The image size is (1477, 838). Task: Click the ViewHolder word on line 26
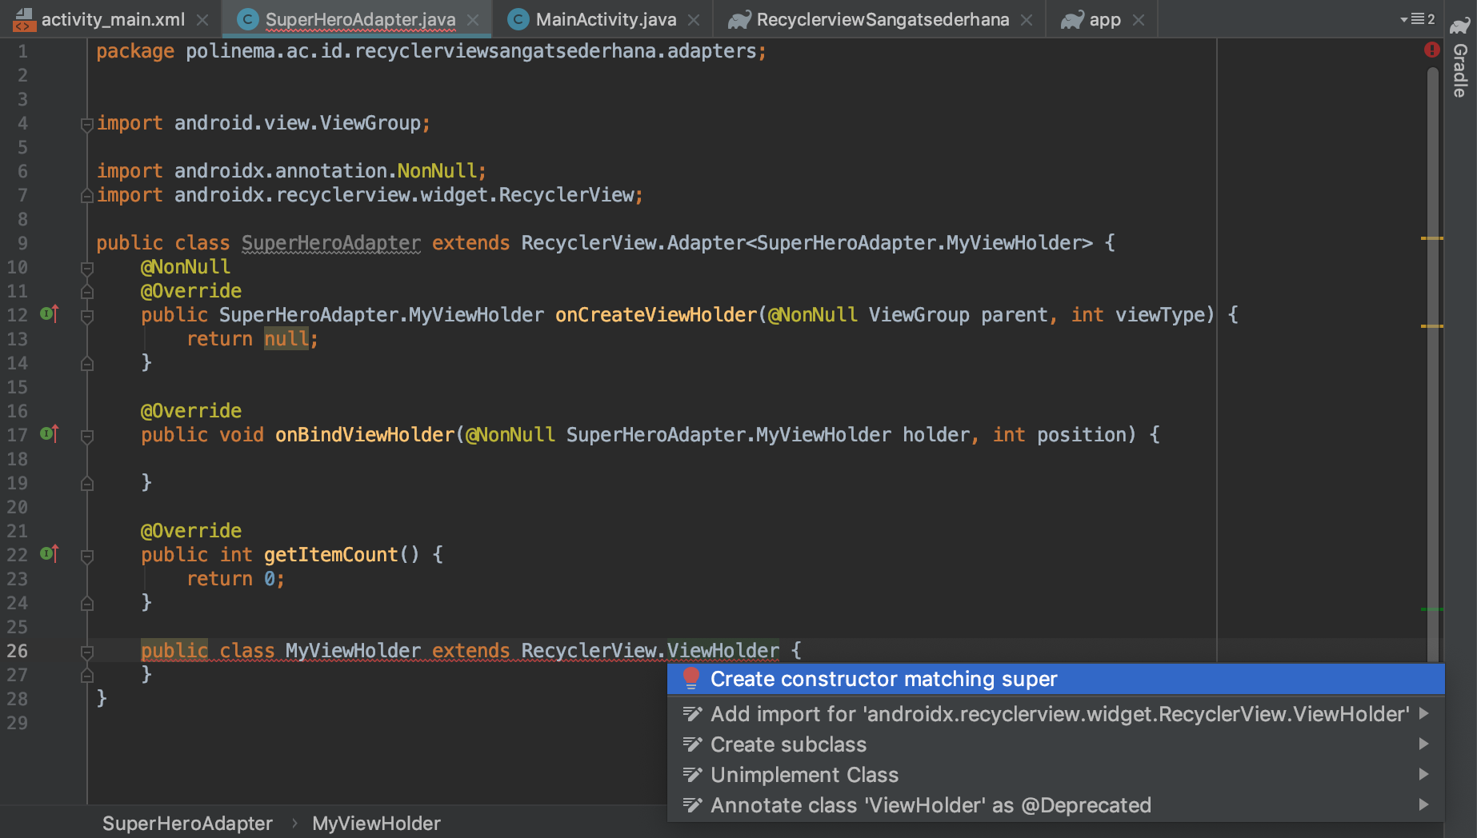point(723,651)
